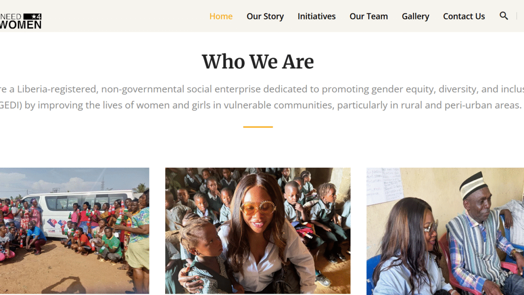524x295 pixels.
Task: Click the woman's sunglasses in the center photo
Action: (258, 208)
